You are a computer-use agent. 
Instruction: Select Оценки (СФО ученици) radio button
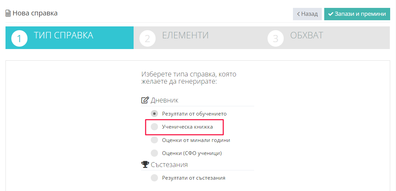point(154,153)
